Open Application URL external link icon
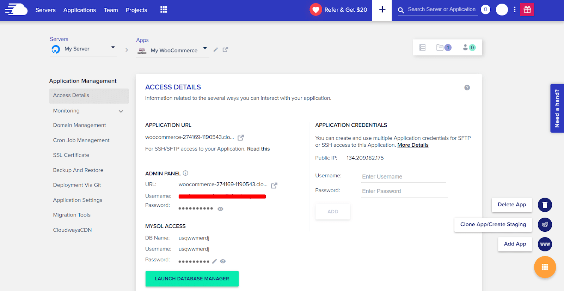 (241, 138)
